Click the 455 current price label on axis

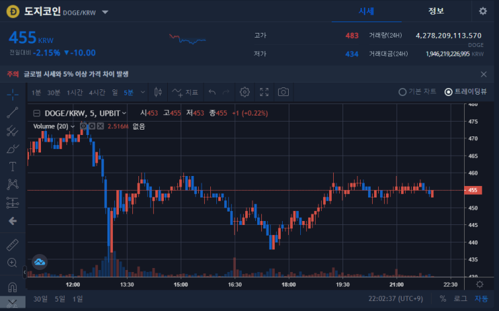[473, 190]
